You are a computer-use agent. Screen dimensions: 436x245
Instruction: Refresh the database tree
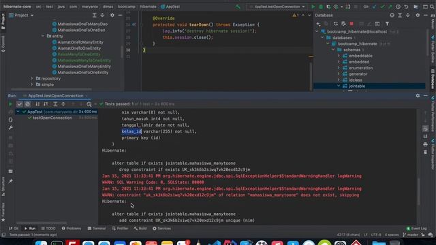coord(336,24)
